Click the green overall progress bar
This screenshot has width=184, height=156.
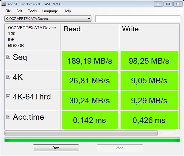pyautogui.click(x=92, y=140)
